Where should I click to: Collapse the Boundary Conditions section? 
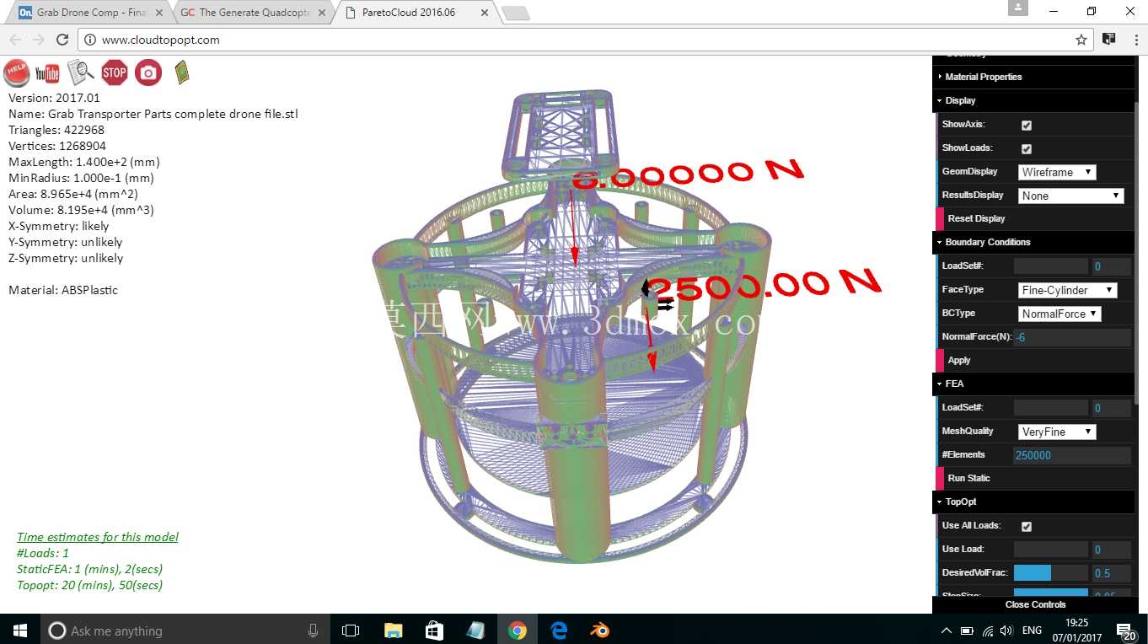pyautogui.click(x=1033, y=242)
